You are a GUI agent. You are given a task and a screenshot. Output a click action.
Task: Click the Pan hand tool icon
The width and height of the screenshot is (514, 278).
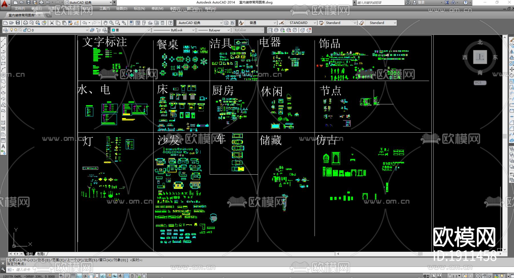coord(105,23)
